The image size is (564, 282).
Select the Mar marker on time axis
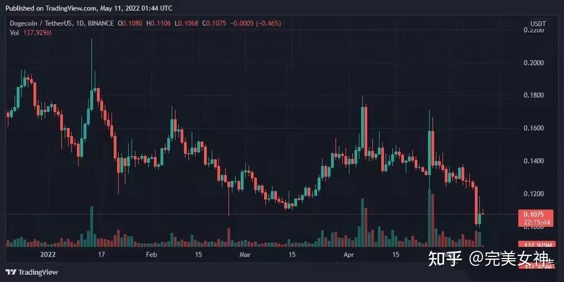point(245,255)
